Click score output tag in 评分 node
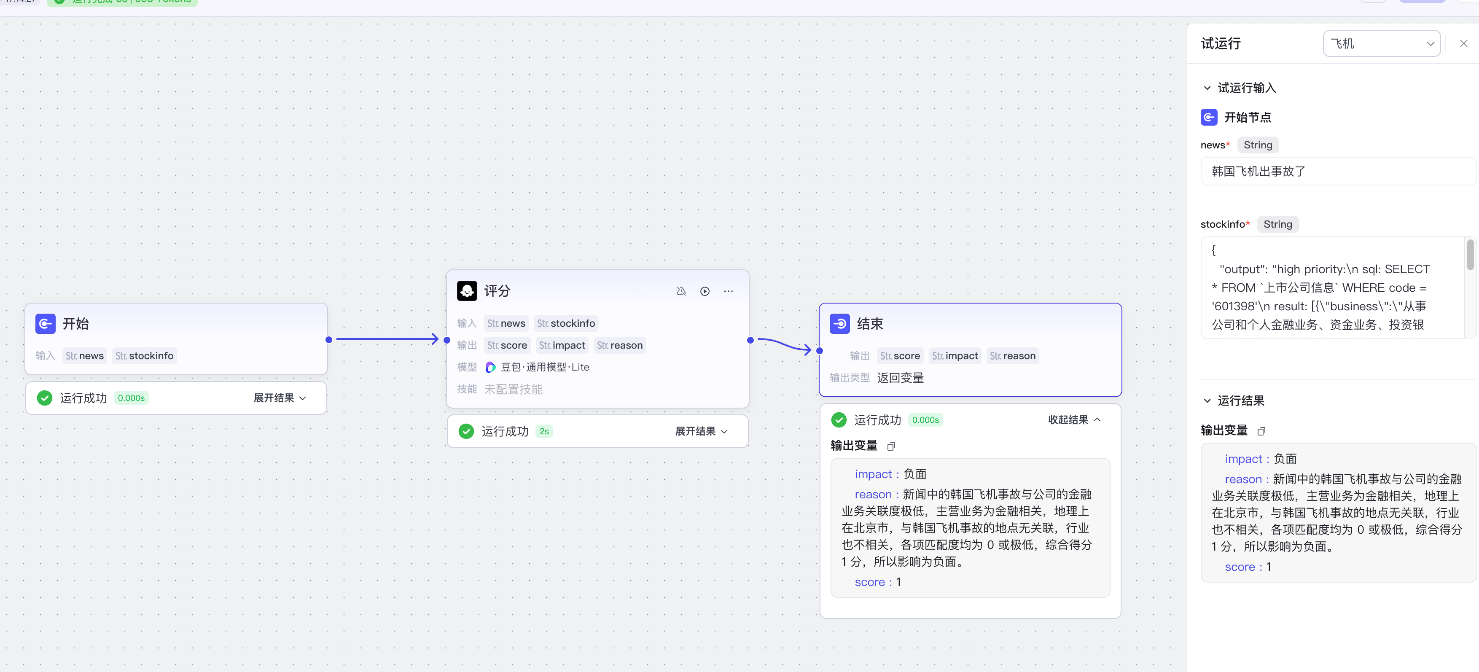 pyautogui.click(x=507, y=345)
